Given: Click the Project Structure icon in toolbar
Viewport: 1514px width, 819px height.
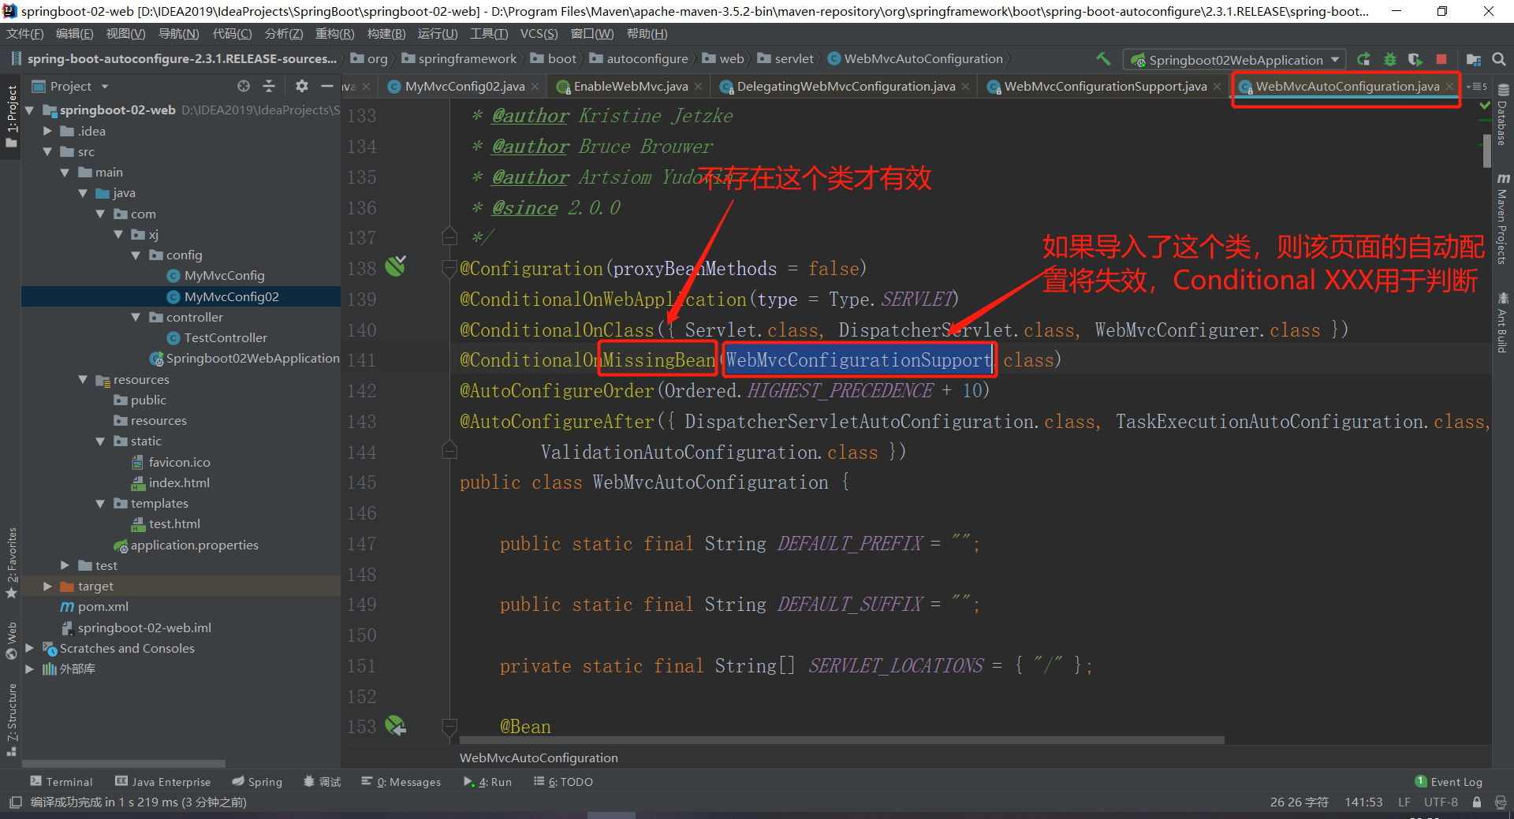Looking at the screenshot, I should (x=1473, y=59).
